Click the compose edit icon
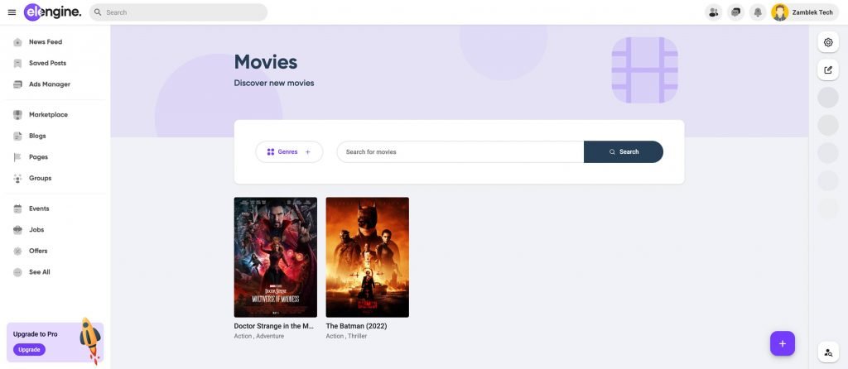This screenshot has width=848, height=369. [x=828, y=69]
